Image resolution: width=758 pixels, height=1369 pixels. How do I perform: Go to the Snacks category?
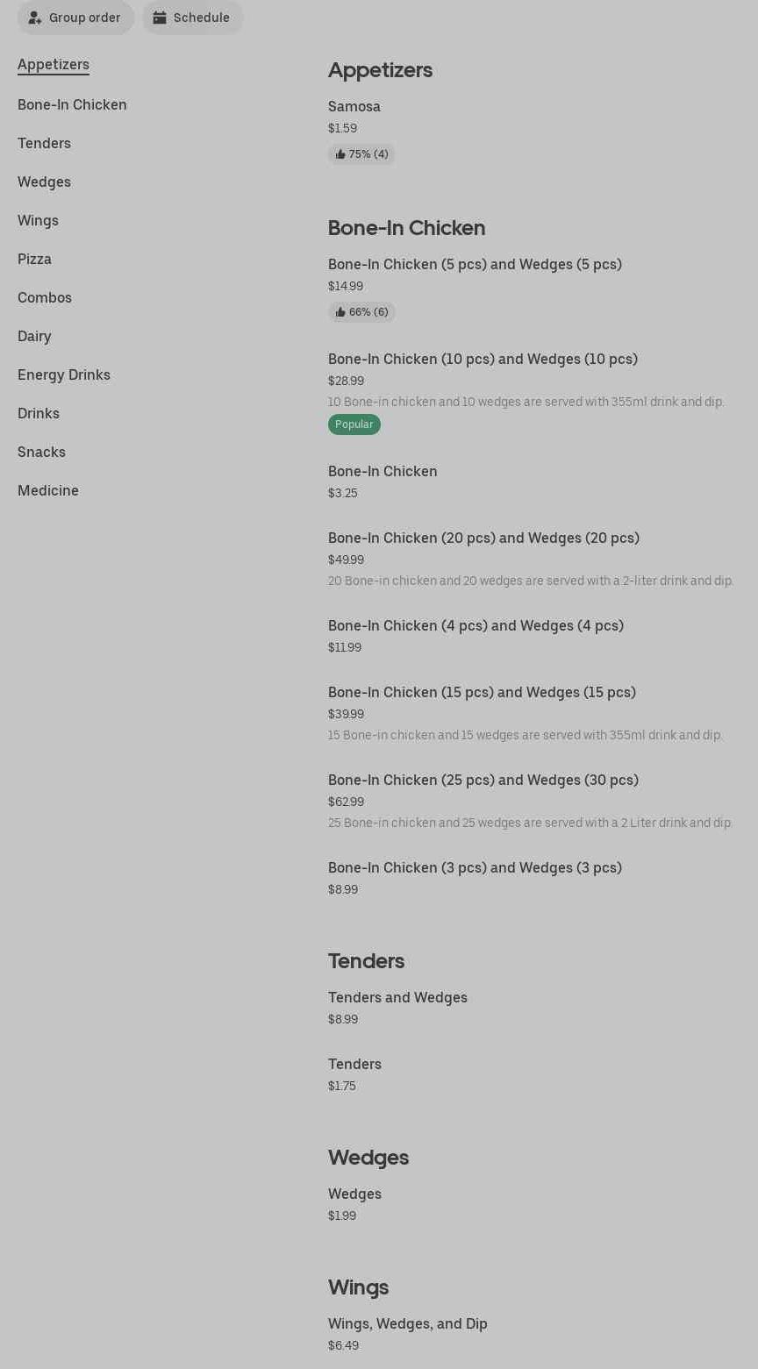coord(41,453)
